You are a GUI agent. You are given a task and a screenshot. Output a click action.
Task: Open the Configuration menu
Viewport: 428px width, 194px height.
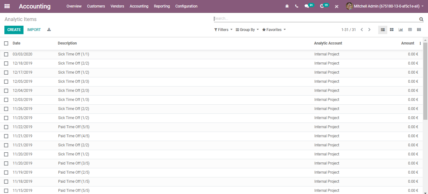186,6
